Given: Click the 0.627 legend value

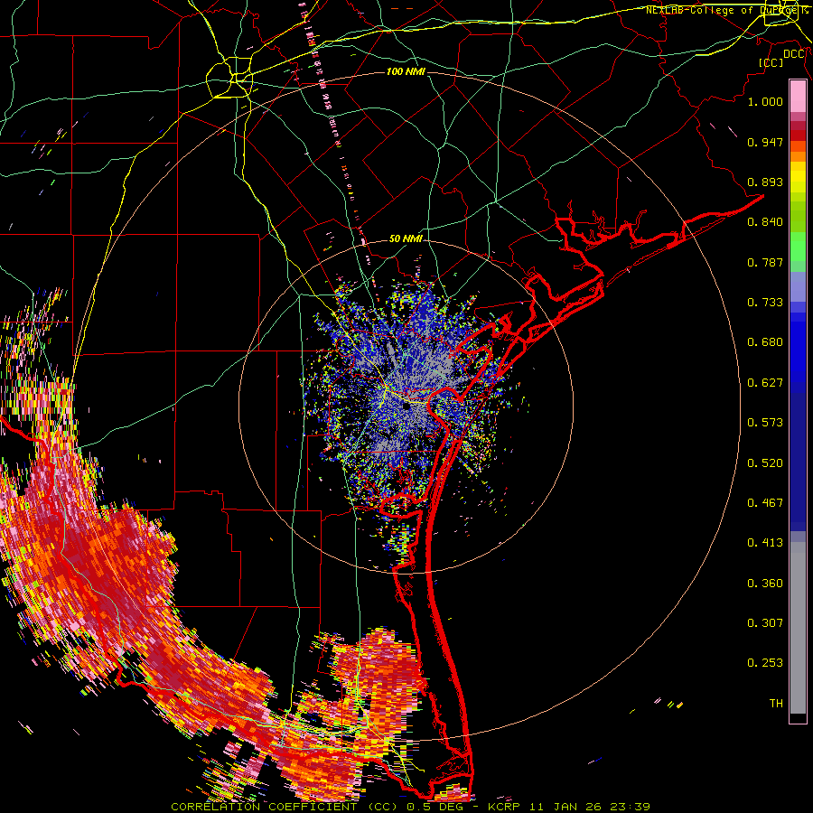Looking at the screenshot, I should pyautogui.click(x=765, y=383).
